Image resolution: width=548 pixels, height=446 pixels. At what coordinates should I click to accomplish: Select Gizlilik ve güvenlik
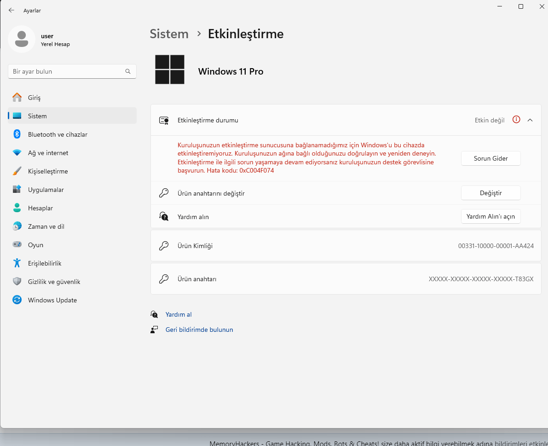click(x=72, y=282)
